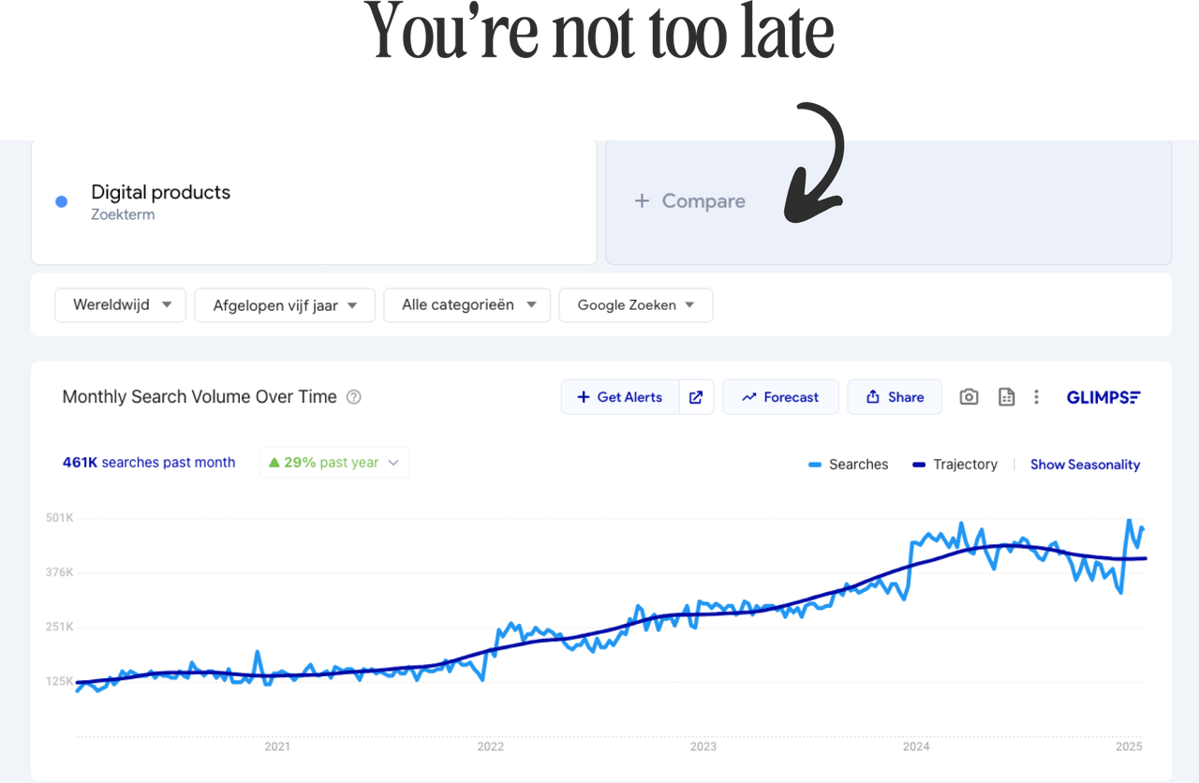Click the camera screenshot icon
Image resolution: width=1199 pixels, height=783 pixels.
969,397
